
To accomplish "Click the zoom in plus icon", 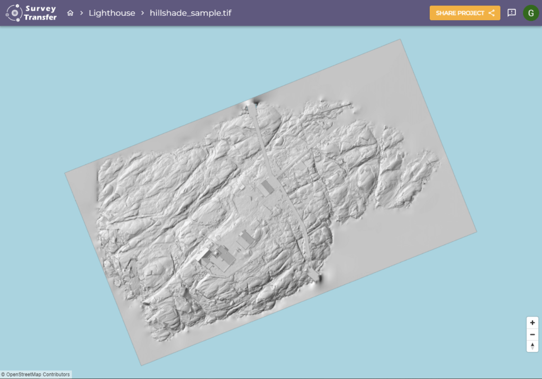I will [532, 322].
